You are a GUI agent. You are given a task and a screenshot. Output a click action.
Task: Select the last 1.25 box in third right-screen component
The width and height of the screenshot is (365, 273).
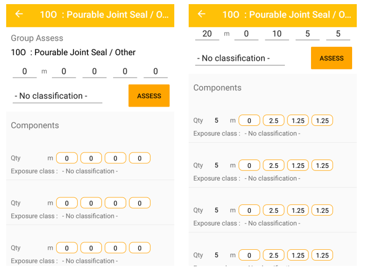(322, 210)
